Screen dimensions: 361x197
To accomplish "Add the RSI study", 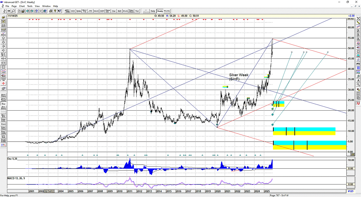I will (119, 11).
